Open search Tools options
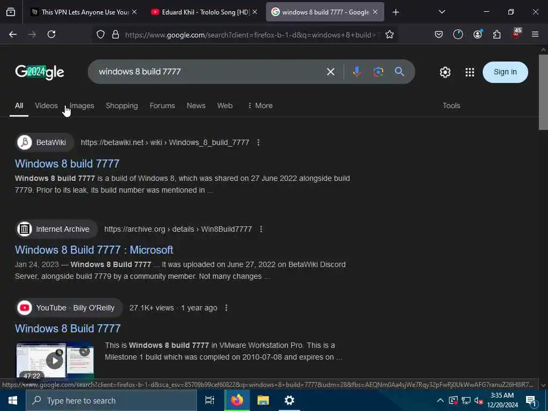 [x=451, y=105]
